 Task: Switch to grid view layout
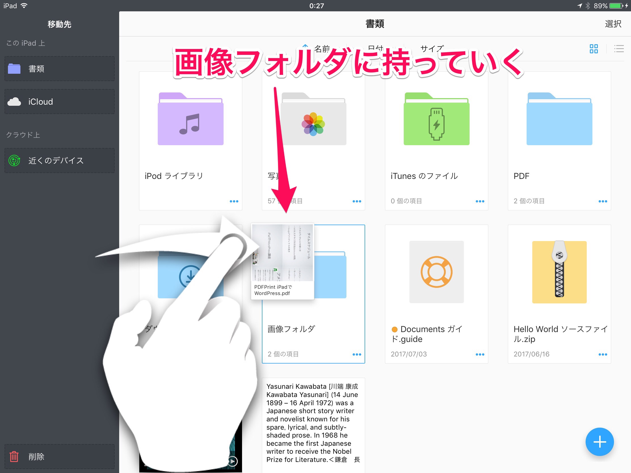click(x=594, y=49)
